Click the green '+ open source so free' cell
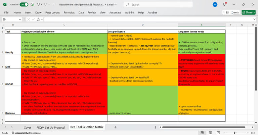 (x=143, y=100)
